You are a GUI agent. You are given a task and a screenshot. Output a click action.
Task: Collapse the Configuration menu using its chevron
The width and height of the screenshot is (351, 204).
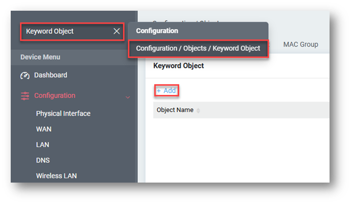[128, 96]
